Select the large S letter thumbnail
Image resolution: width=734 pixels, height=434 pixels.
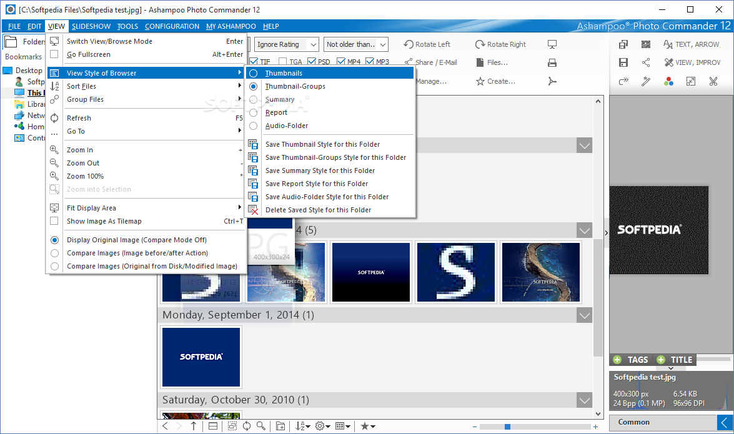455,272
